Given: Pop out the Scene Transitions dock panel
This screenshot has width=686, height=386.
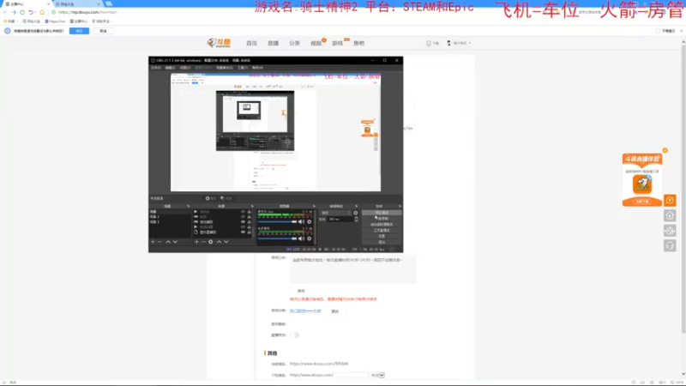Looking at the screenshot, I should tap(356, 206).
